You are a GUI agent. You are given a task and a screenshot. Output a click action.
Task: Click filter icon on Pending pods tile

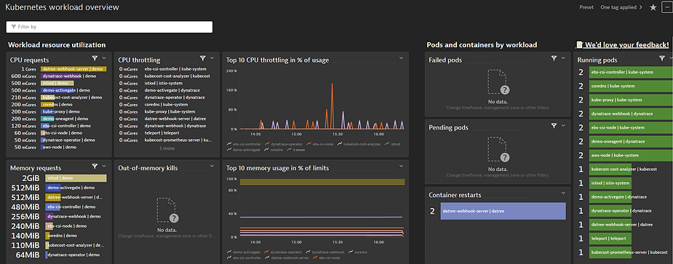tap(554, 125)
